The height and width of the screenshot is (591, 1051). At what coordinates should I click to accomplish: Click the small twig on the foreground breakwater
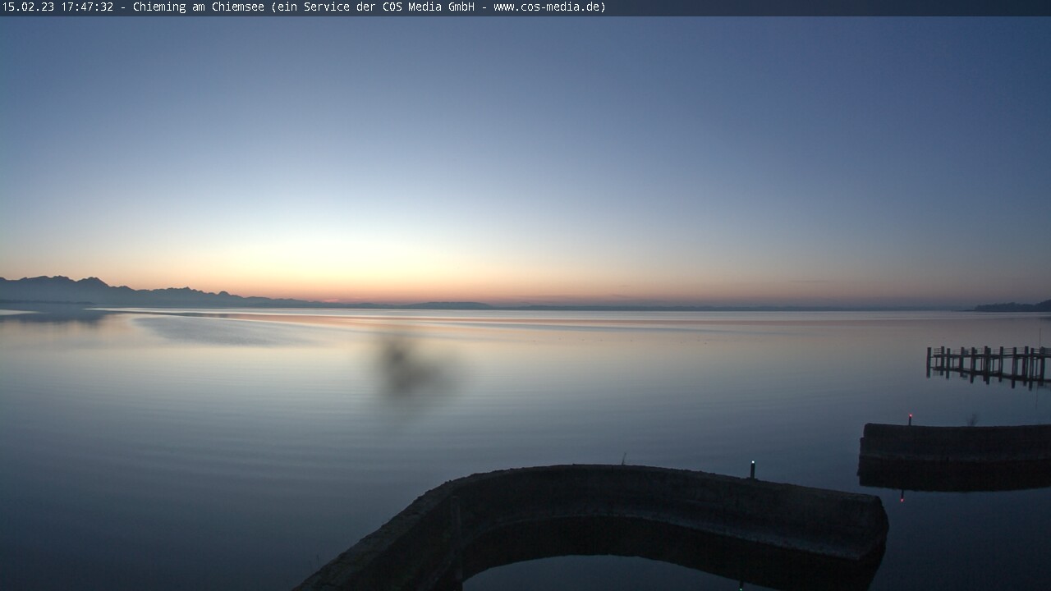pos(624,460)
